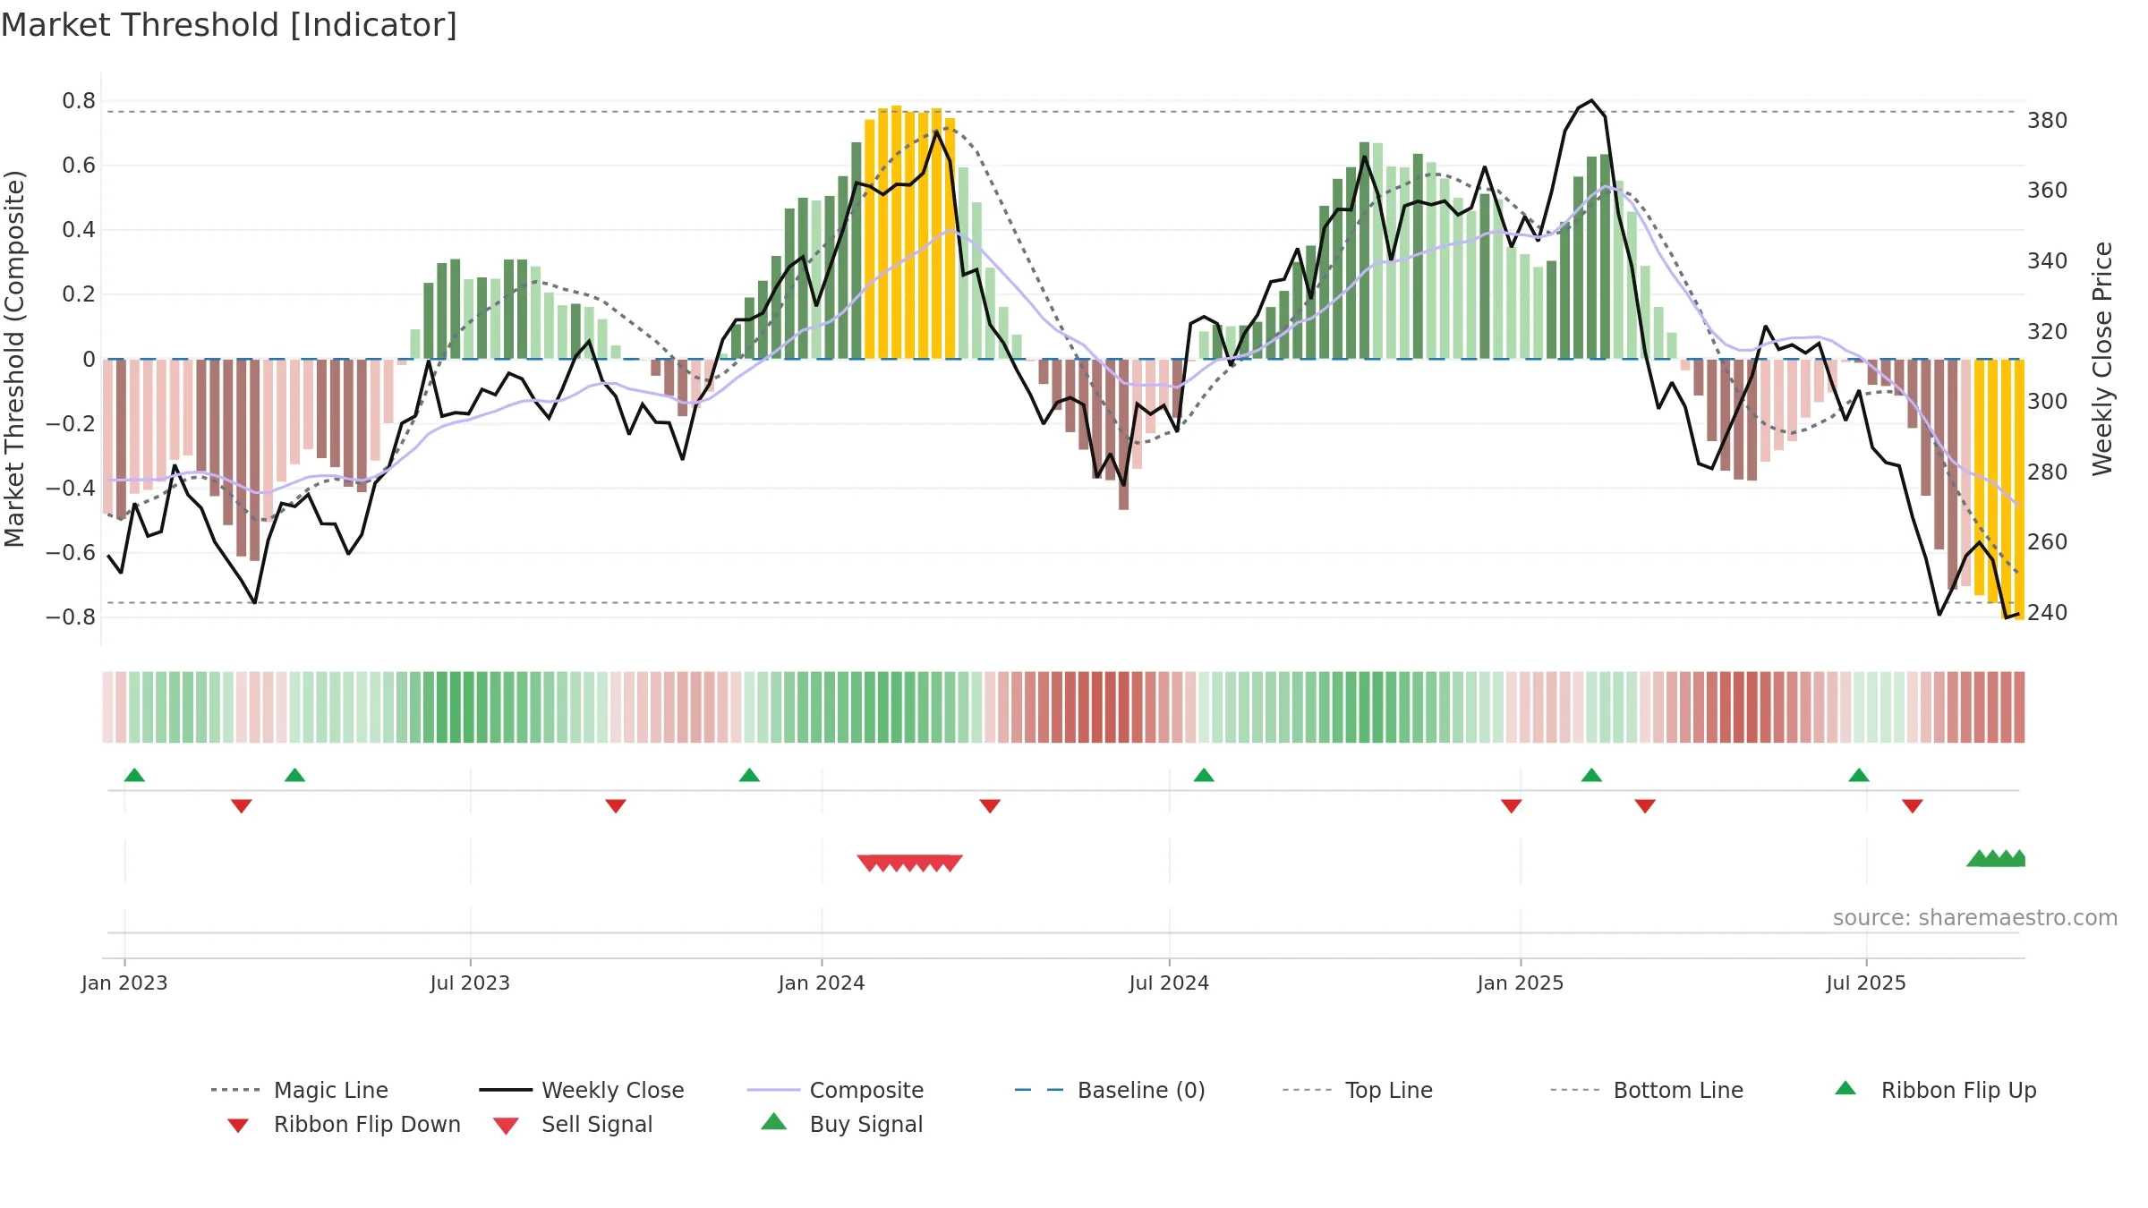Click the source: sharemaestro.com text
Viewport: 2148px width, 1208px height.
coord(1975,918)
